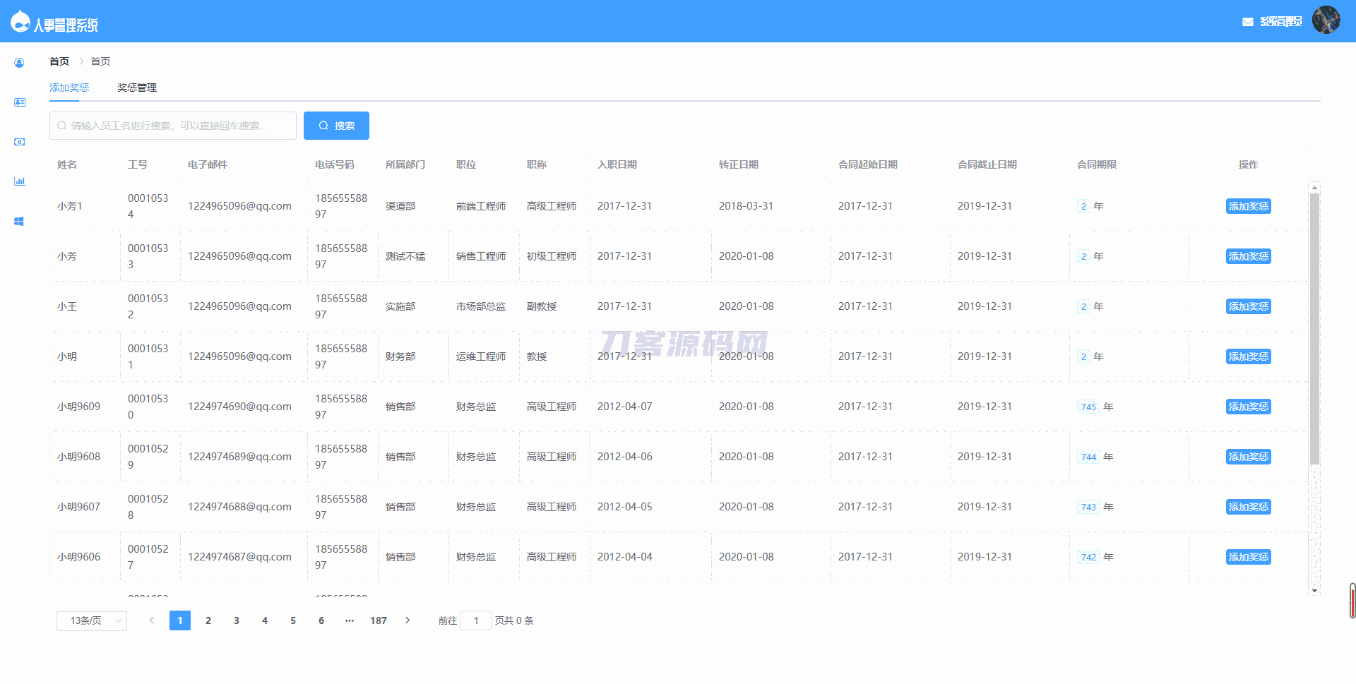Viewport: 1356px width, 684px height.
Task: Open the bar chart statistics sidebar icon
Action: click(19, 181)
